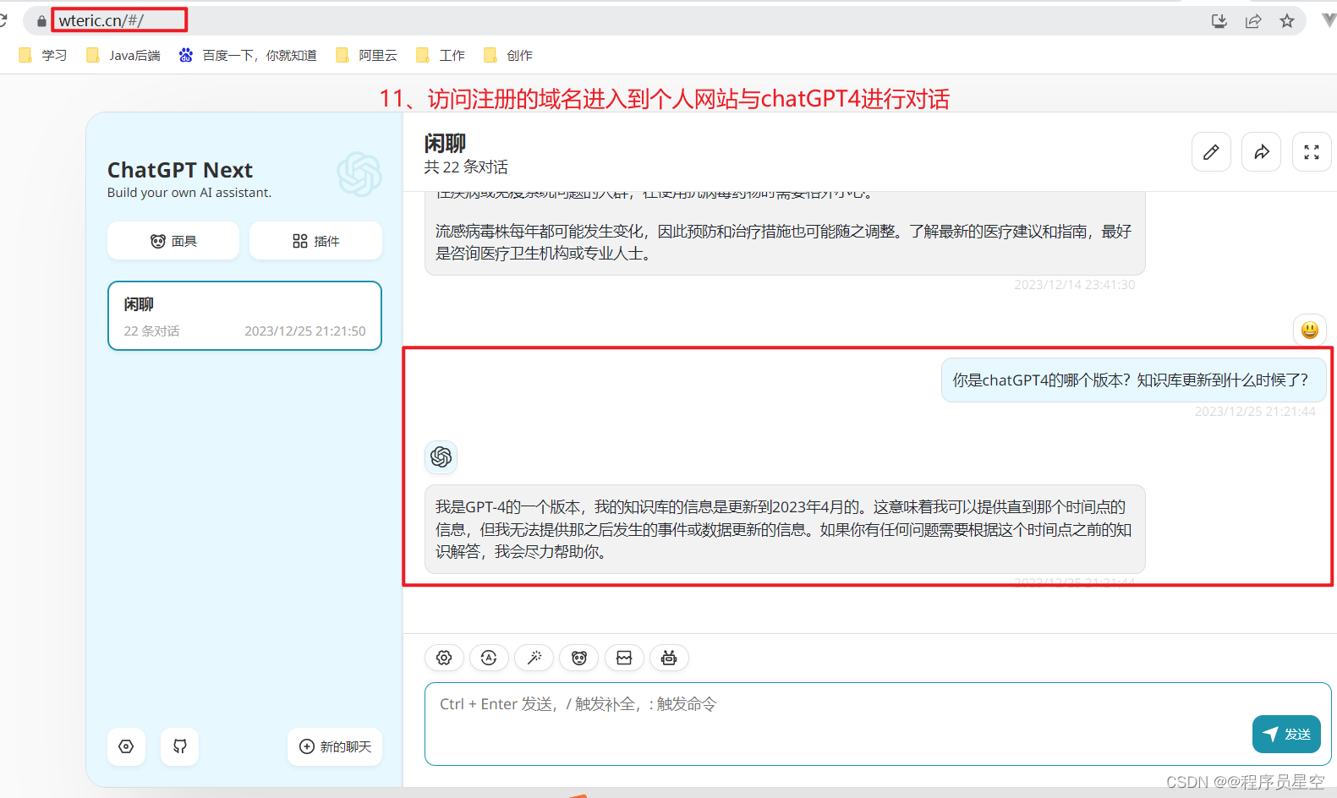Open the GitHub icon in the sidebar
Image resolution: width=1337 pixels, height=798 pixels.
tap(180, 746)
